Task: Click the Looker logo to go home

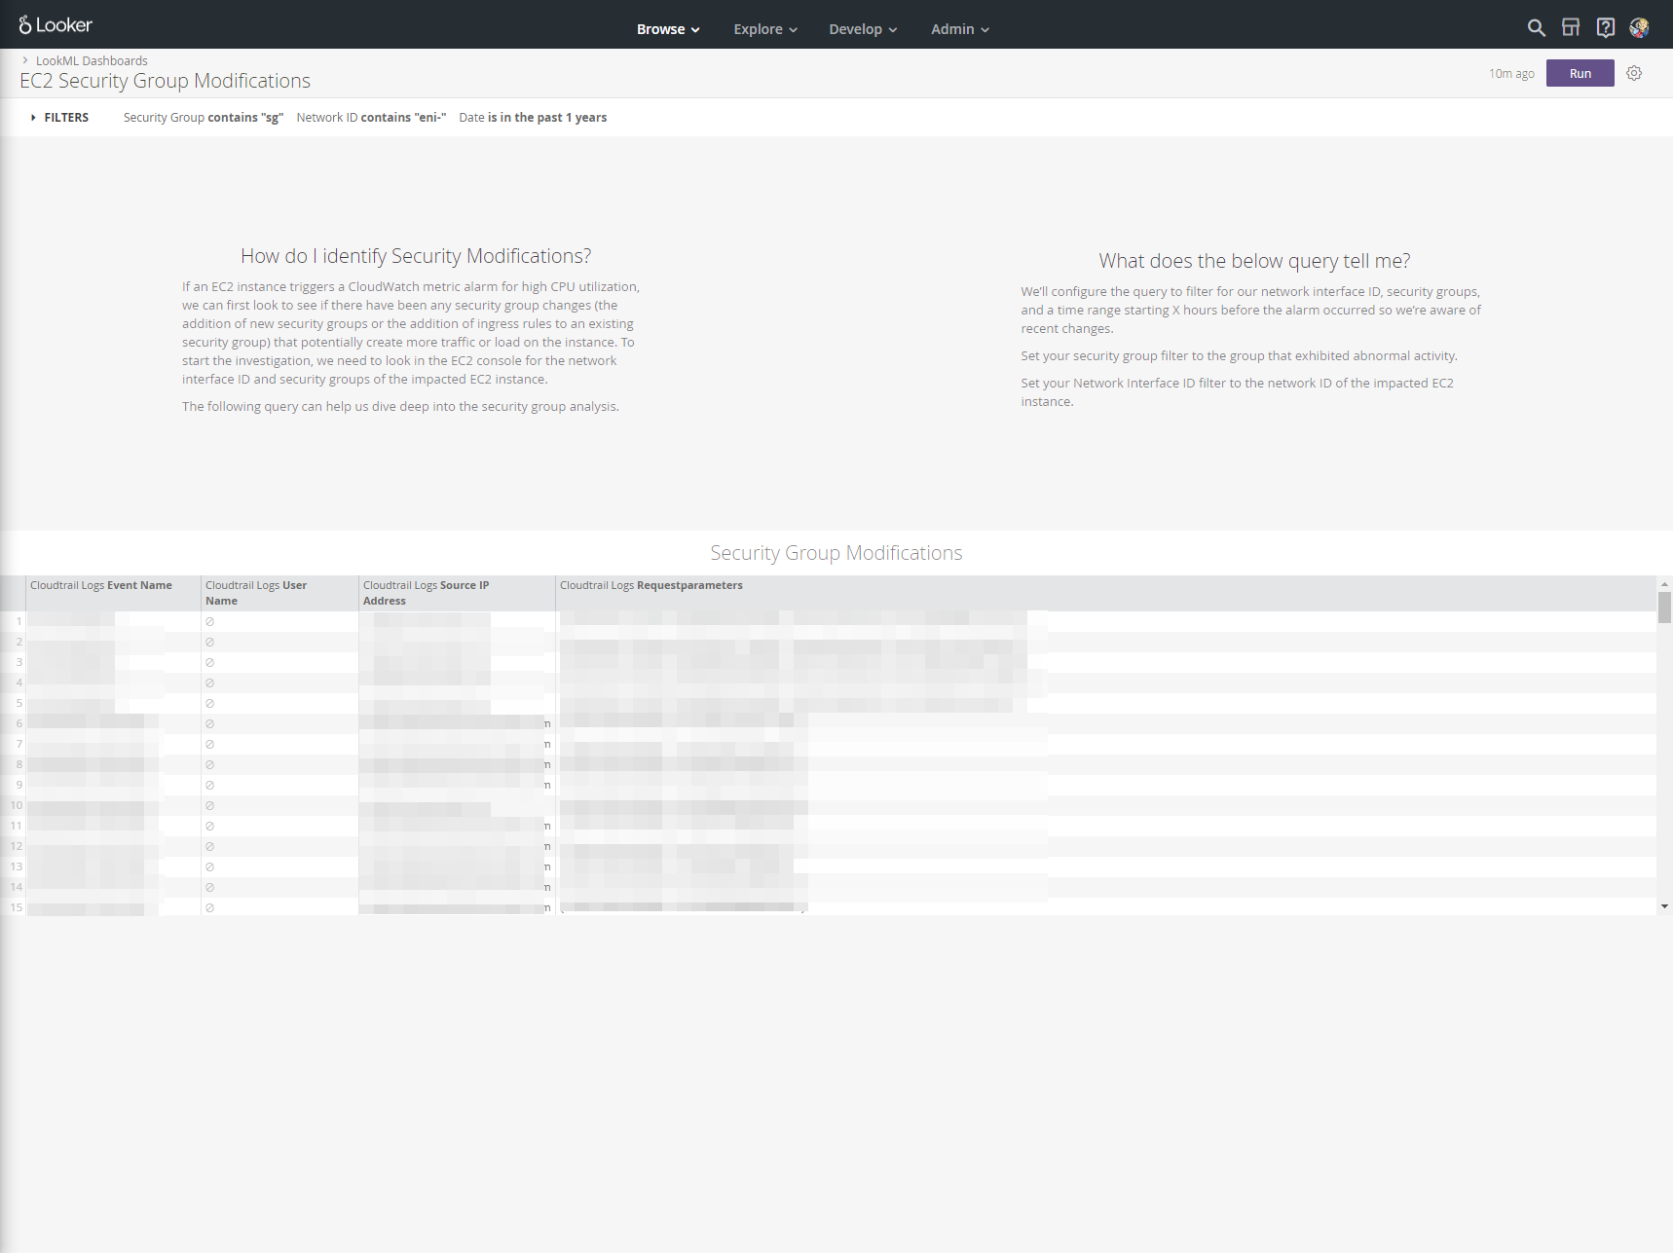Action: tap(56, 24)
